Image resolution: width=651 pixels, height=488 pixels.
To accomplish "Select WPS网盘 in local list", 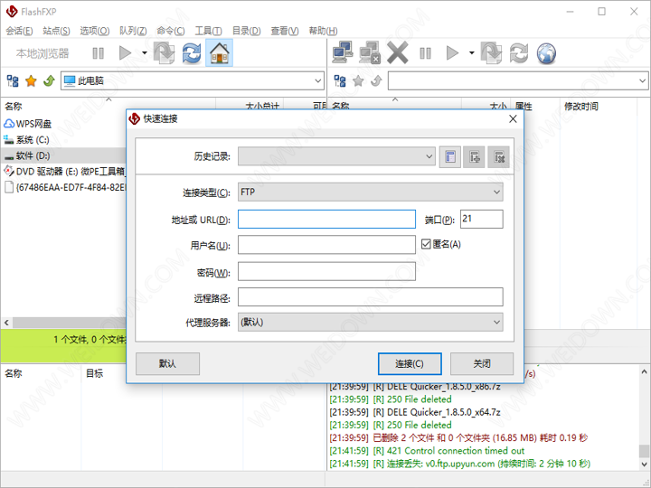I will (28, 124).
